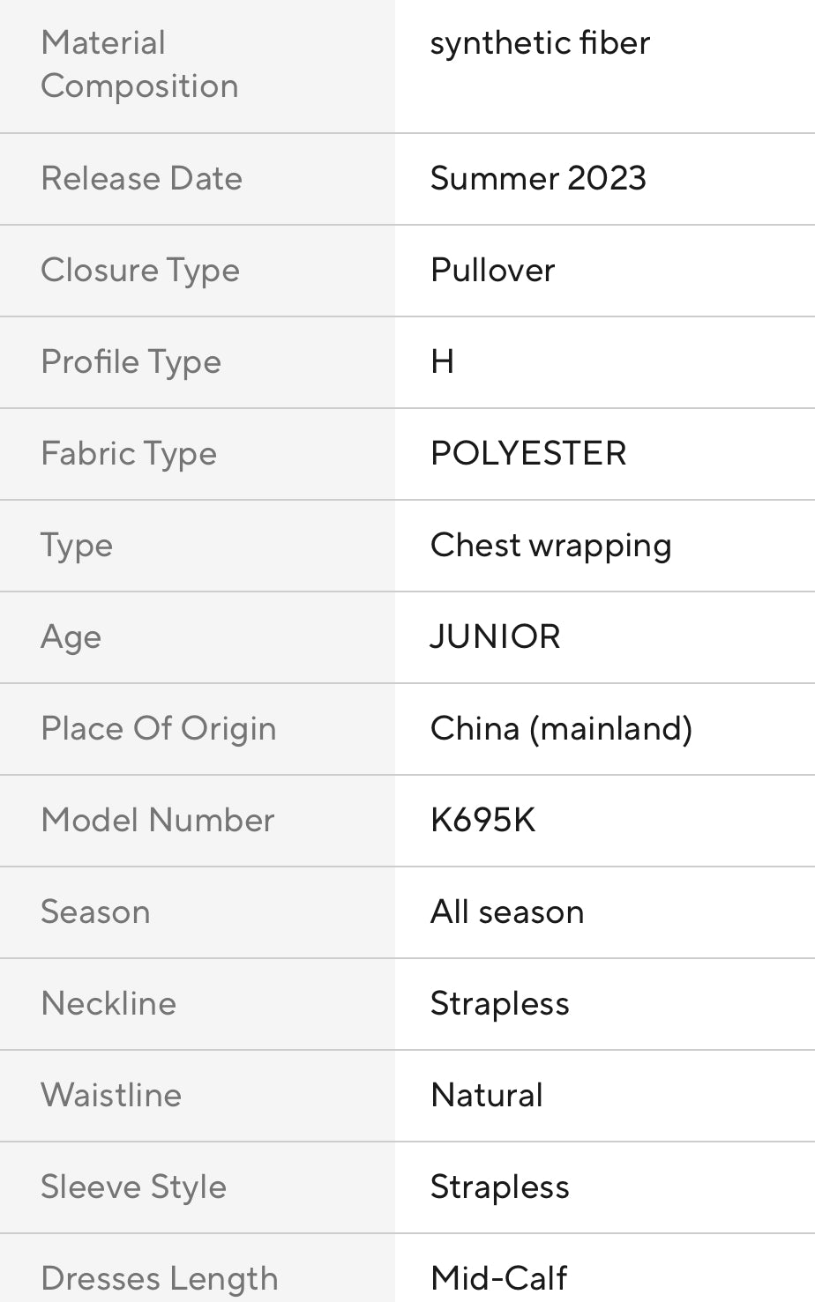The width and height of the screenshot is (815, 1302).
Task: Click the 'H' Profile Type value
Action: (442, 362)
